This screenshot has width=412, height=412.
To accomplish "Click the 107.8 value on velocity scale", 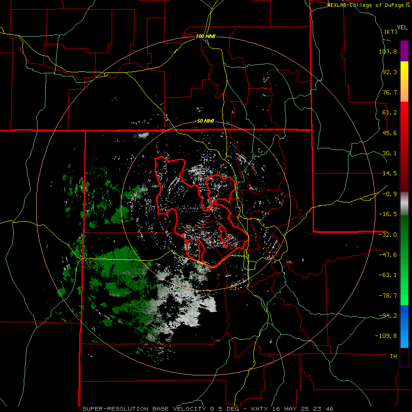I will click(x=388, y=51).
